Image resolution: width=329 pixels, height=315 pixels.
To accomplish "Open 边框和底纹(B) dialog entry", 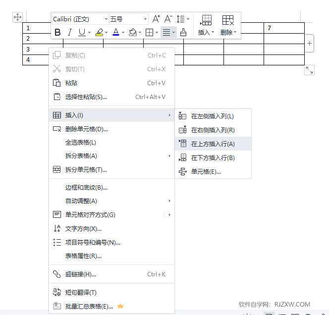I will [x=111, y=188].
